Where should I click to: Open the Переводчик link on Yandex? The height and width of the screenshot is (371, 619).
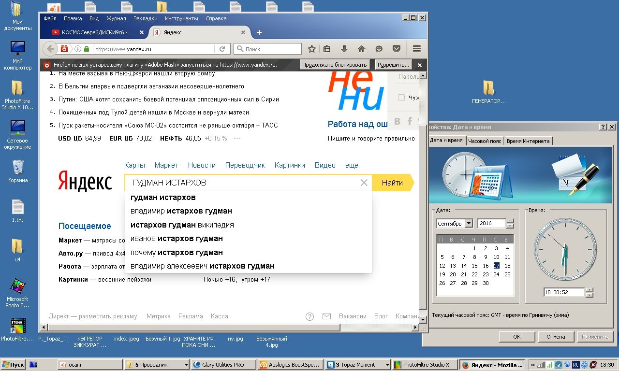[x=245, y=165]
